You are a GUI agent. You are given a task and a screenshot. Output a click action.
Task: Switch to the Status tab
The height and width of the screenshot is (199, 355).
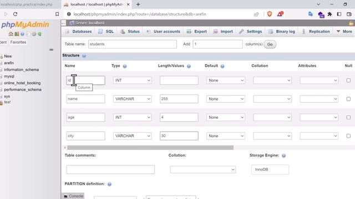pos(130,32)
